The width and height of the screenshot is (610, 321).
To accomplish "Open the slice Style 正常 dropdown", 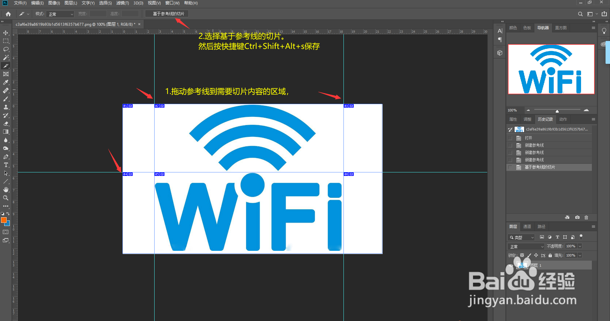I will [60, 14].
